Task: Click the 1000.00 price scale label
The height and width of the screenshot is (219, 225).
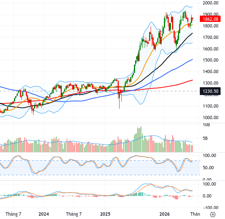Action: (211, 118)
